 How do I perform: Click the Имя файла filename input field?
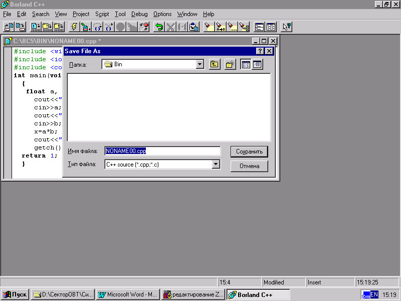(162, 151)
